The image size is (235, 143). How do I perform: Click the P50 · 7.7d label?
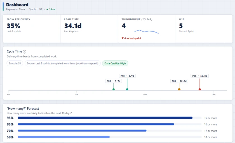click(114, 81)
